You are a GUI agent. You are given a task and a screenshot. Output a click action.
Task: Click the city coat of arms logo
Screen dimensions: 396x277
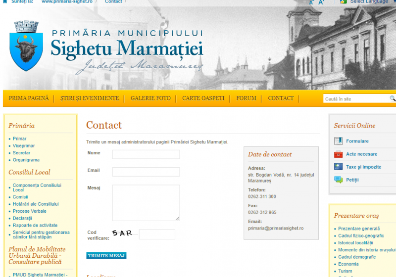[26, 46]
